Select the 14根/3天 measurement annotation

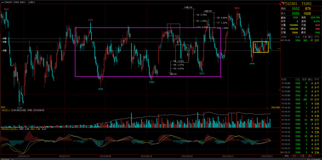click(188, 7)
